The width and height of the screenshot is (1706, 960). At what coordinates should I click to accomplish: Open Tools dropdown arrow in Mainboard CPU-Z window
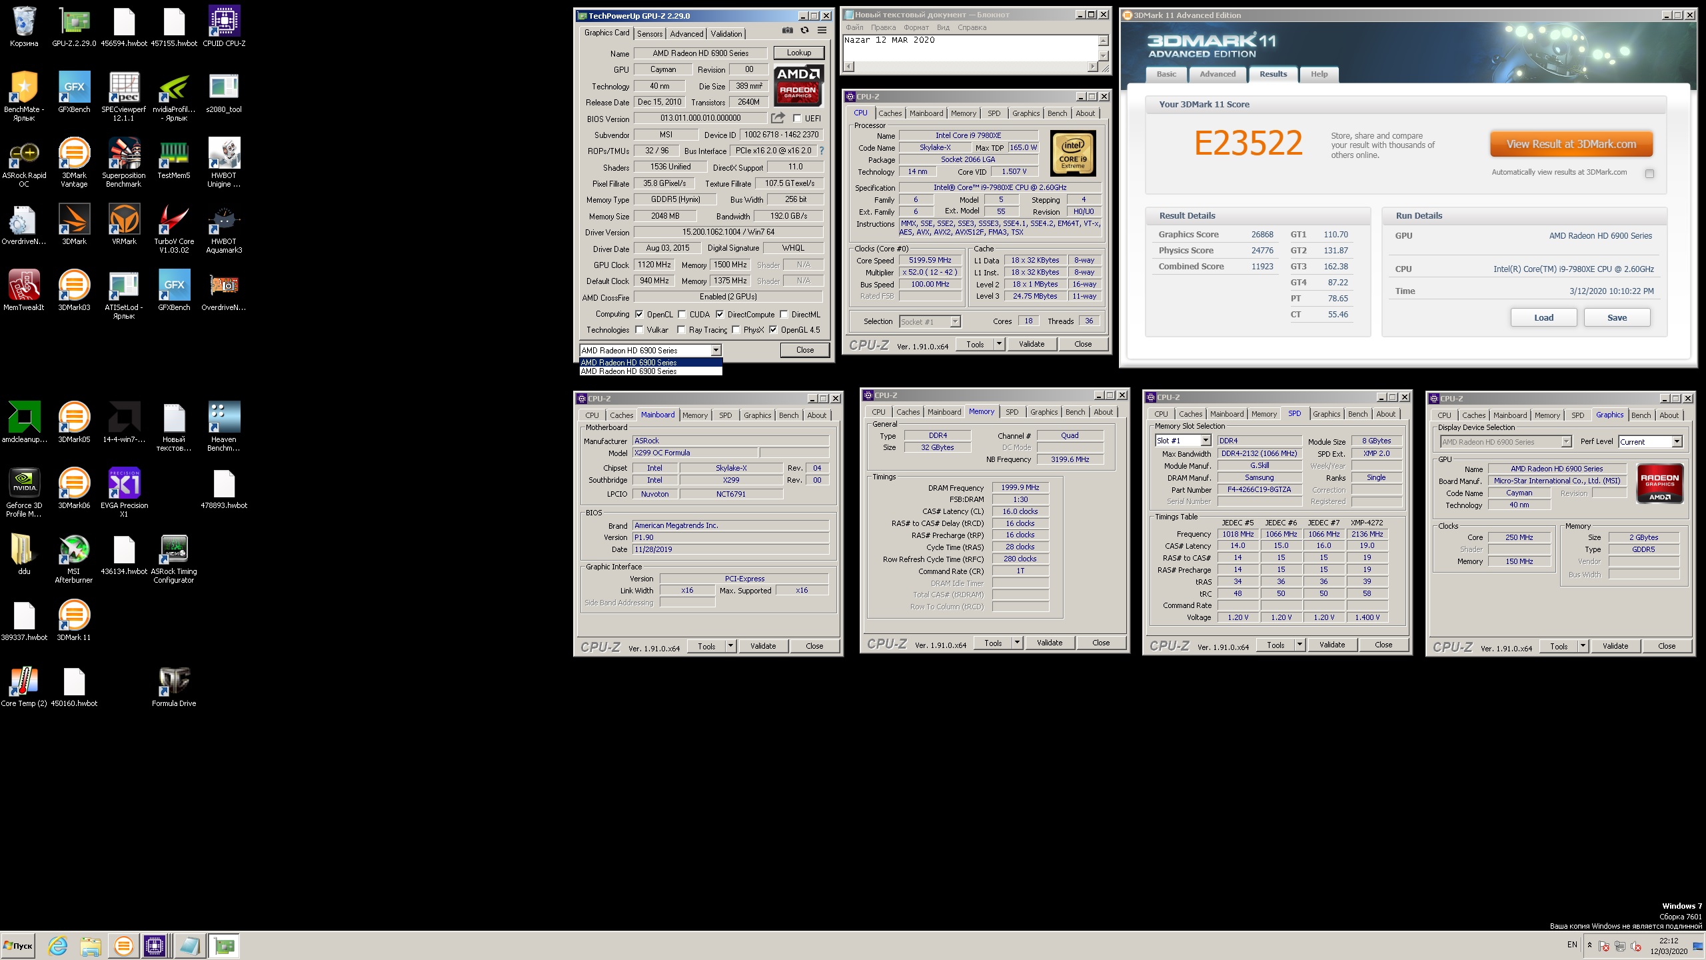pos(730,646)
